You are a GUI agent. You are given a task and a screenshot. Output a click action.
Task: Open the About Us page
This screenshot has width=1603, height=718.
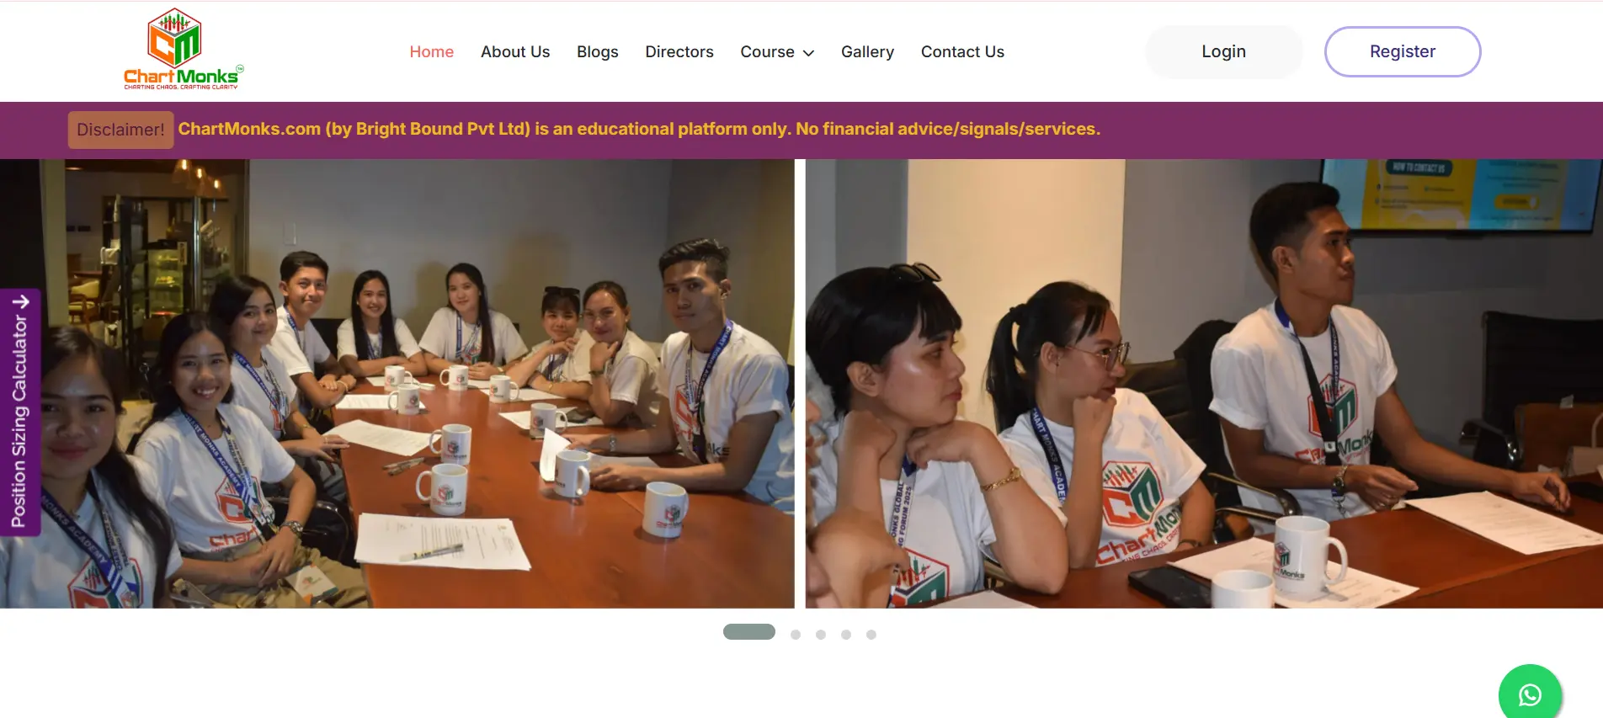[515, 52]
